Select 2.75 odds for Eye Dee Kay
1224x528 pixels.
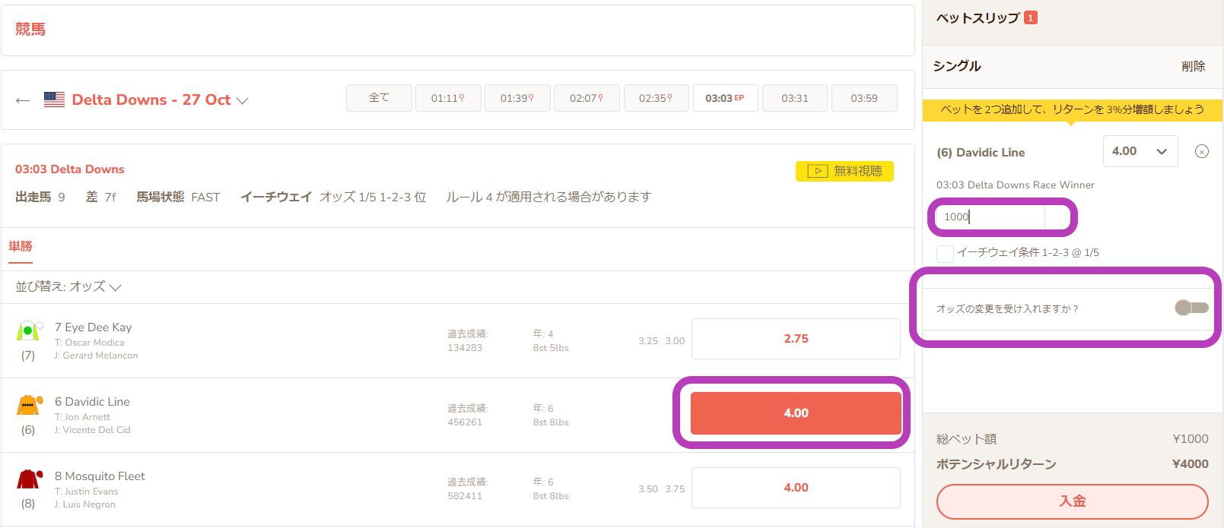point(796,339)
